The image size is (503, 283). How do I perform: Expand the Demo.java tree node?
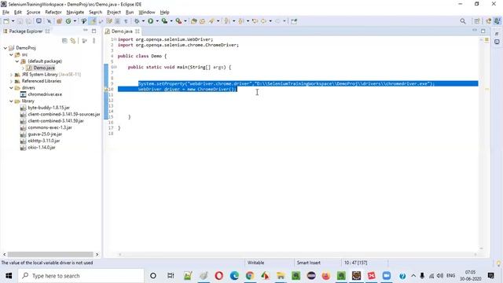click(x=23, y=68)
